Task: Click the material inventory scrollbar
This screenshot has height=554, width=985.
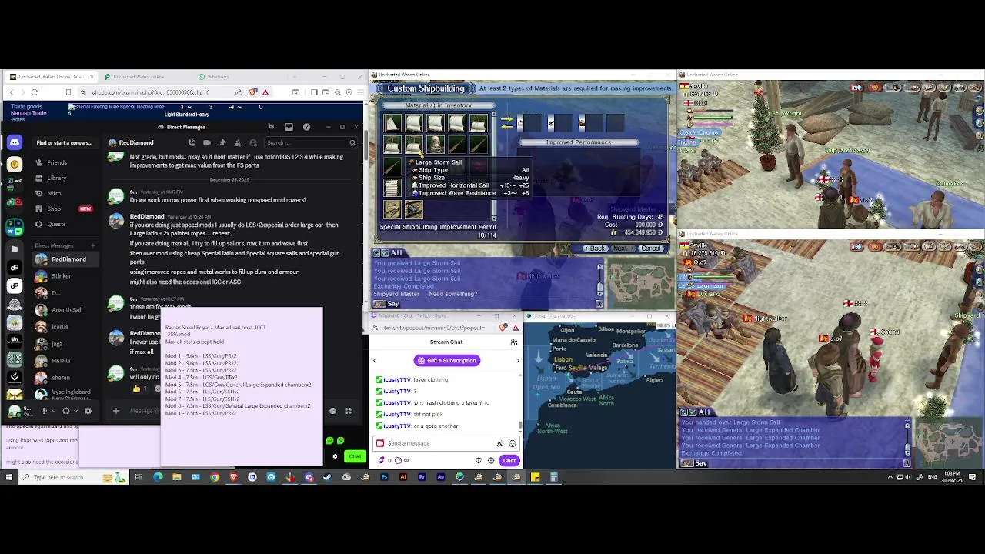Action: pyautogui.click(x=494, y=165)
